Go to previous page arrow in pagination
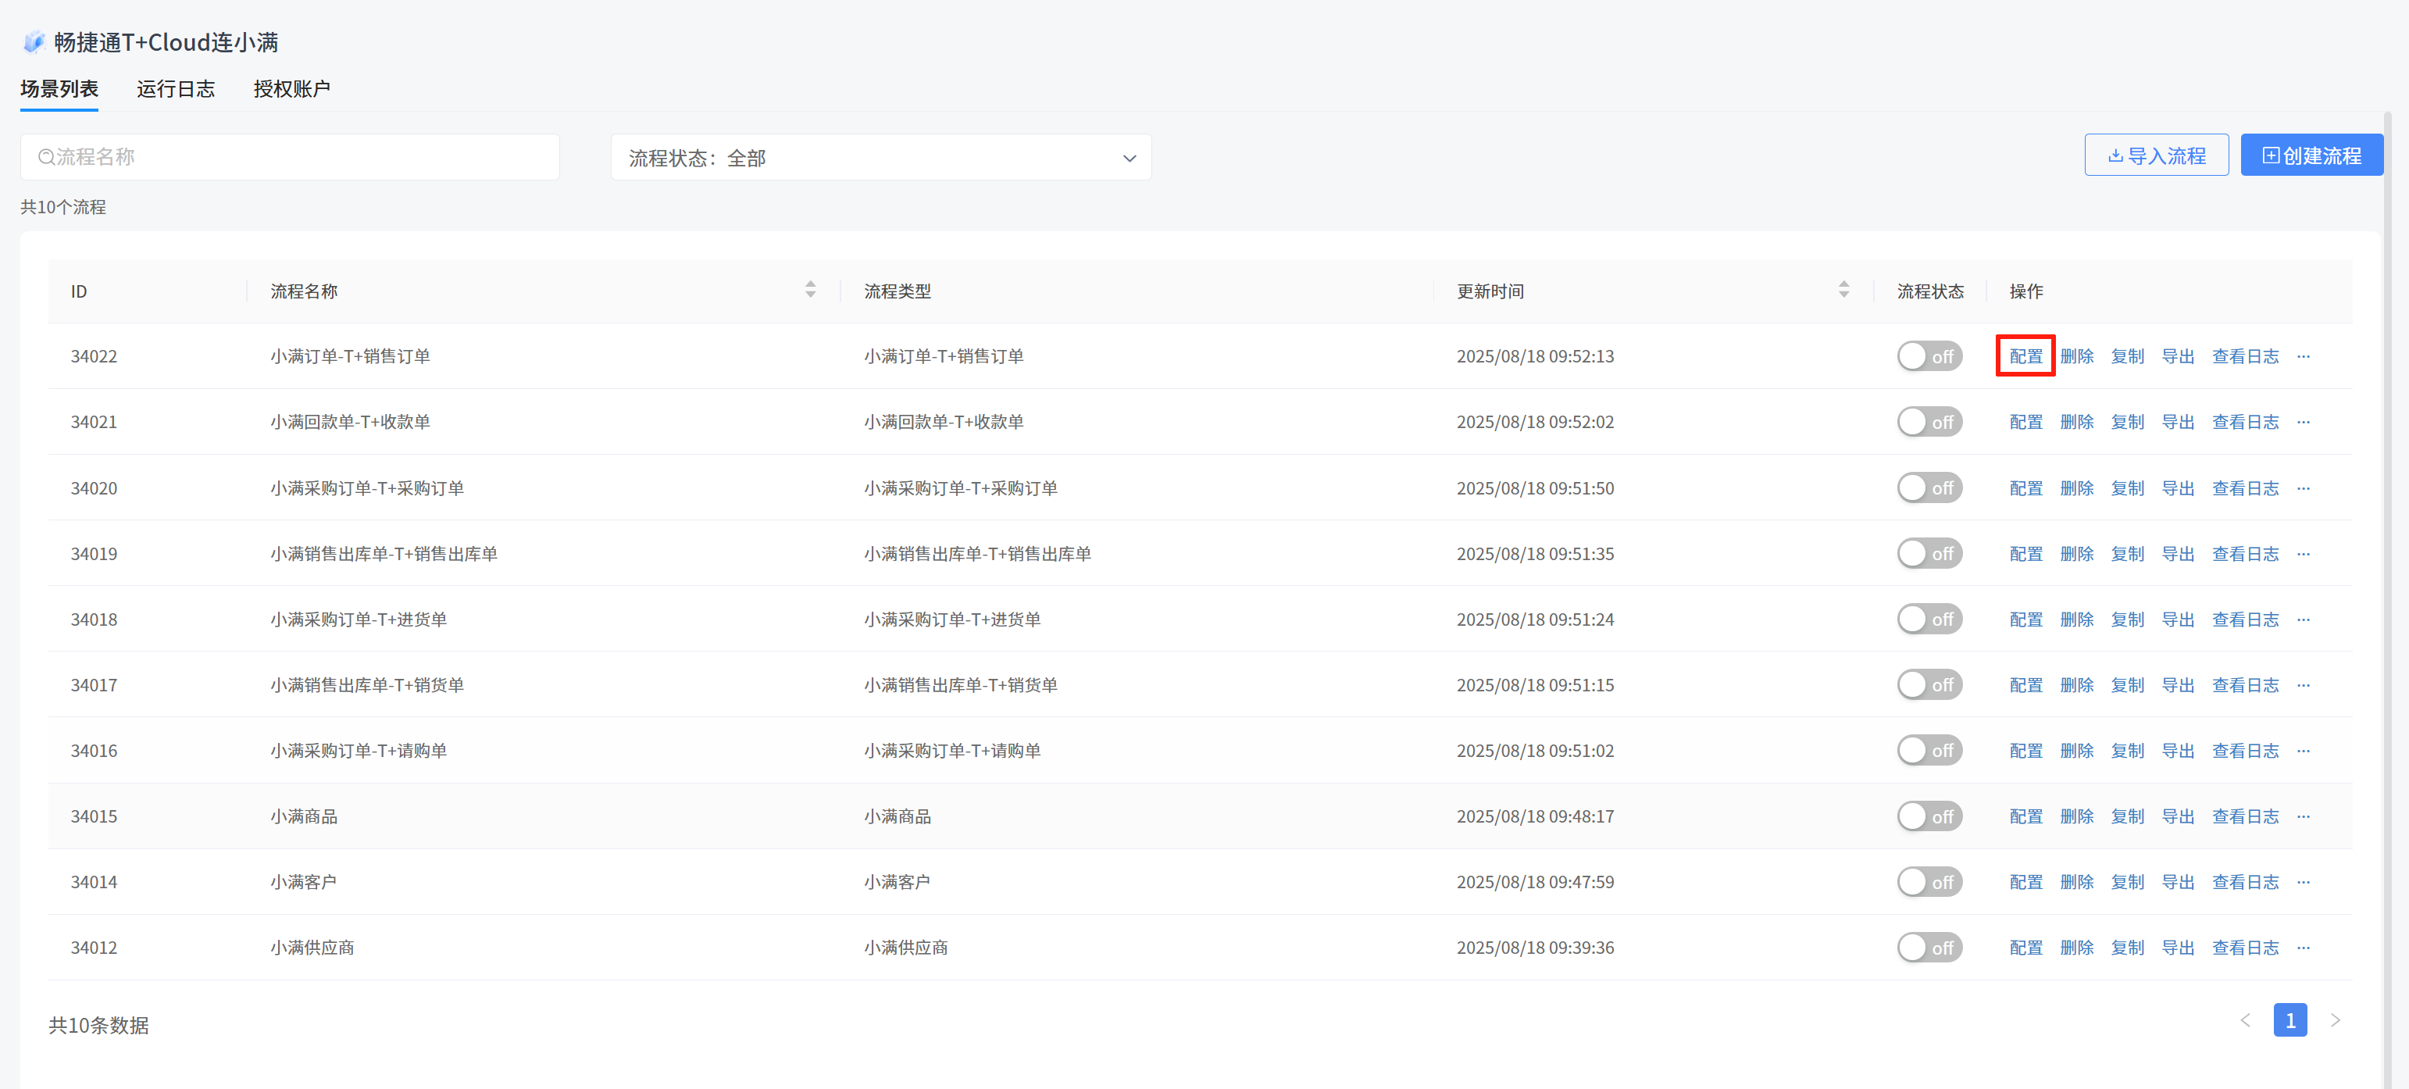The height and width of the screenshot is (1089, 2409). coord(2244,1019)
